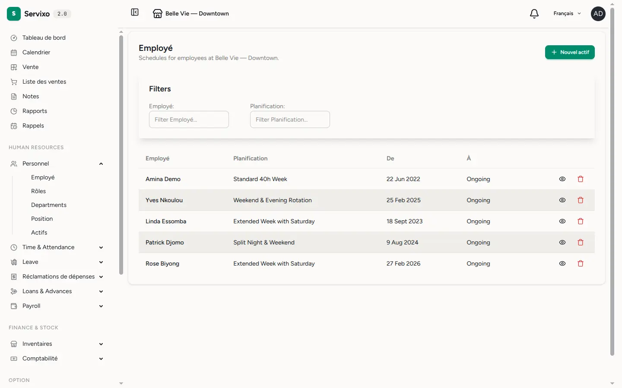622x388 pixels.
Task: Open the Rappels link
Action: tap(33, 126)
